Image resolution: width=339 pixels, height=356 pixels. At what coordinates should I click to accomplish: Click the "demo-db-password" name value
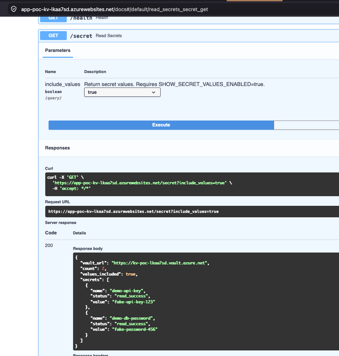point(131,318)
